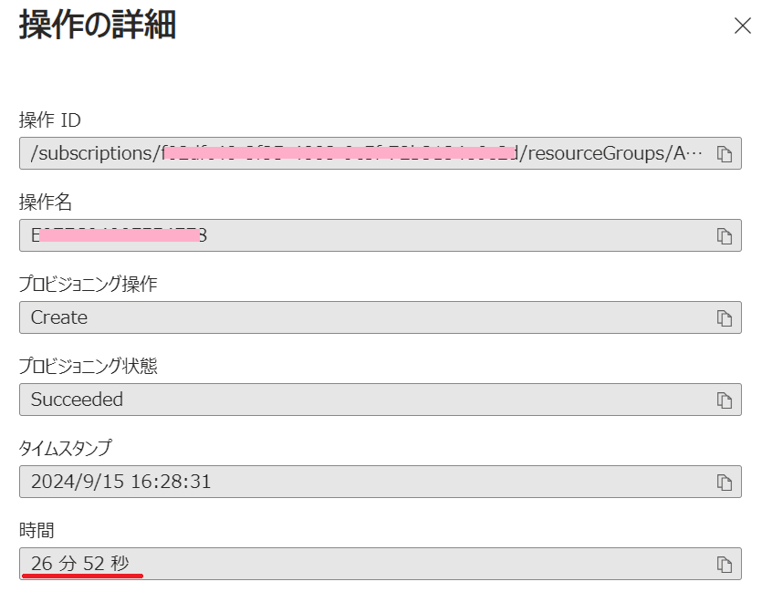762x592 pixels.
Task: Click the 操作名 label
Action: (46, 202)
